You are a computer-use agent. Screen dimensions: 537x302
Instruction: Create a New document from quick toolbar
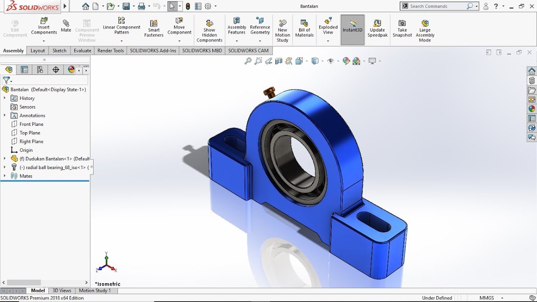pyautogui.click(x=96, y=6)
